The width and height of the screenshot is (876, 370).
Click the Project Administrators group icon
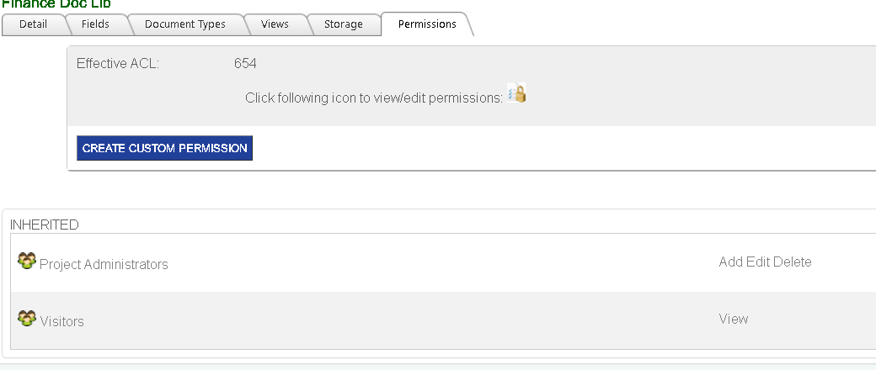(x=27, y=261)
